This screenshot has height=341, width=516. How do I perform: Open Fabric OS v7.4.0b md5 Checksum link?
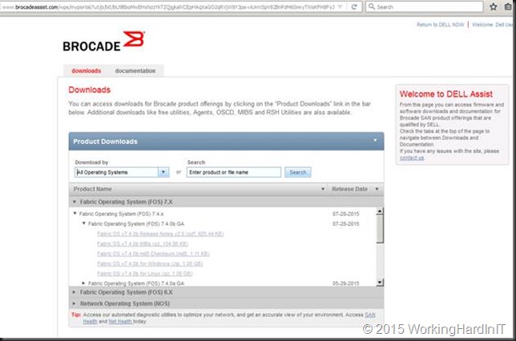tap(153, 254)
